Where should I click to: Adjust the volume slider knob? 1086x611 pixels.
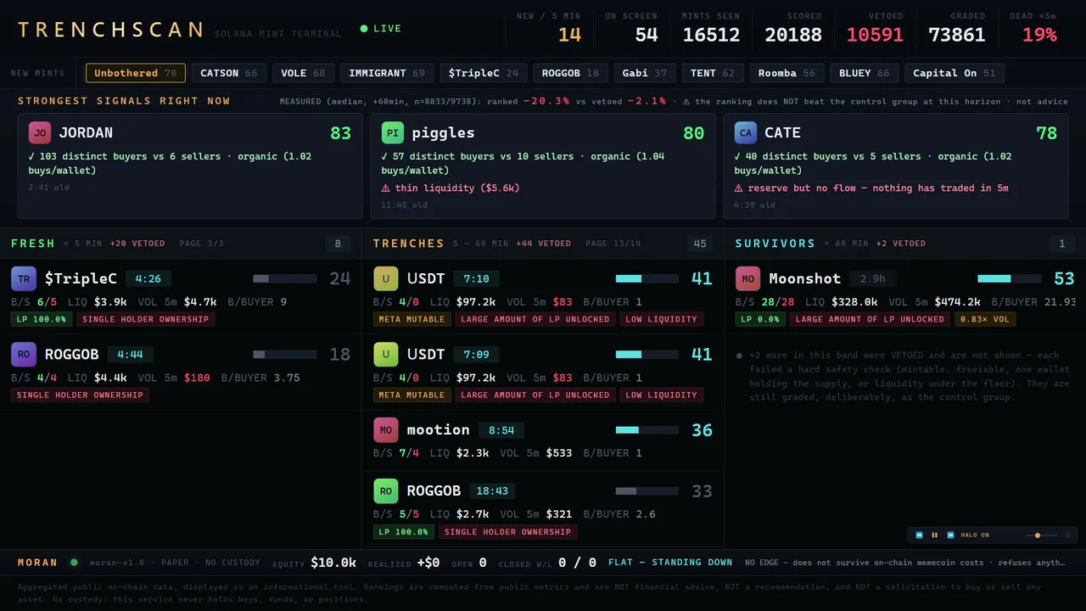(1038, 535)
